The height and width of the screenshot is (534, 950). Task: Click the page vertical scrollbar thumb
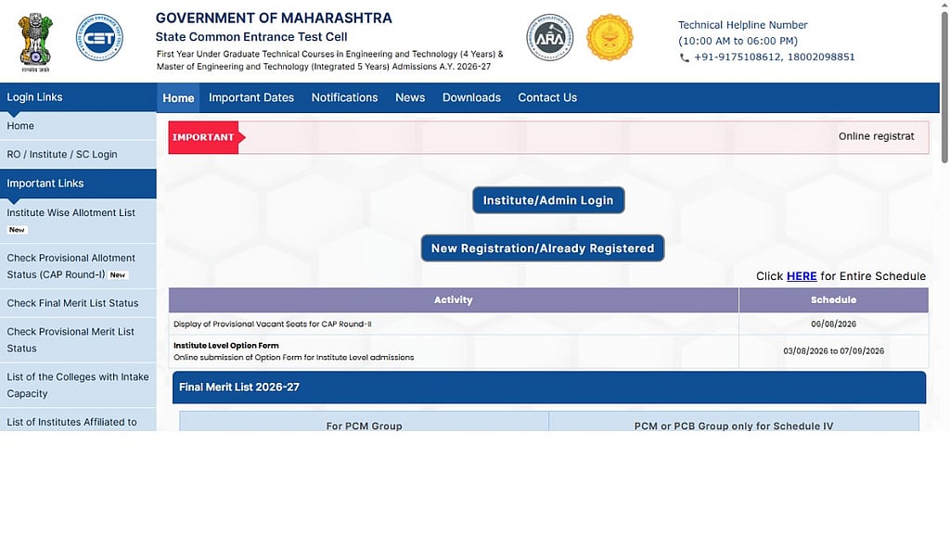[944, 88]
